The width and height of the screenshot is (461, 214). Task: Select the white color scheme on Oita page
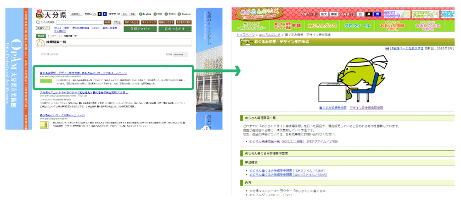click(x=94, y=14)
